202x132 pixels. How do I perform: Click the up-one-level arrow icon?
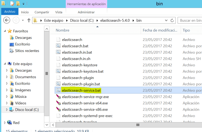[x=29, y=20]
